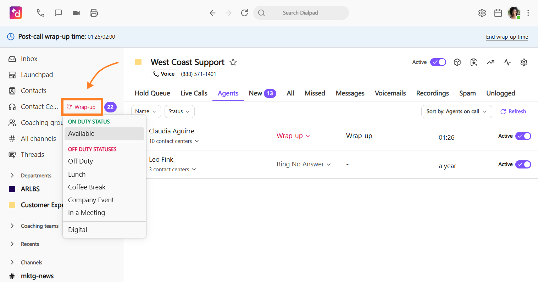The height and width of the screenshot is (282, 538).
Task: Go forward with right arrow
Action: tap(228, 13)
